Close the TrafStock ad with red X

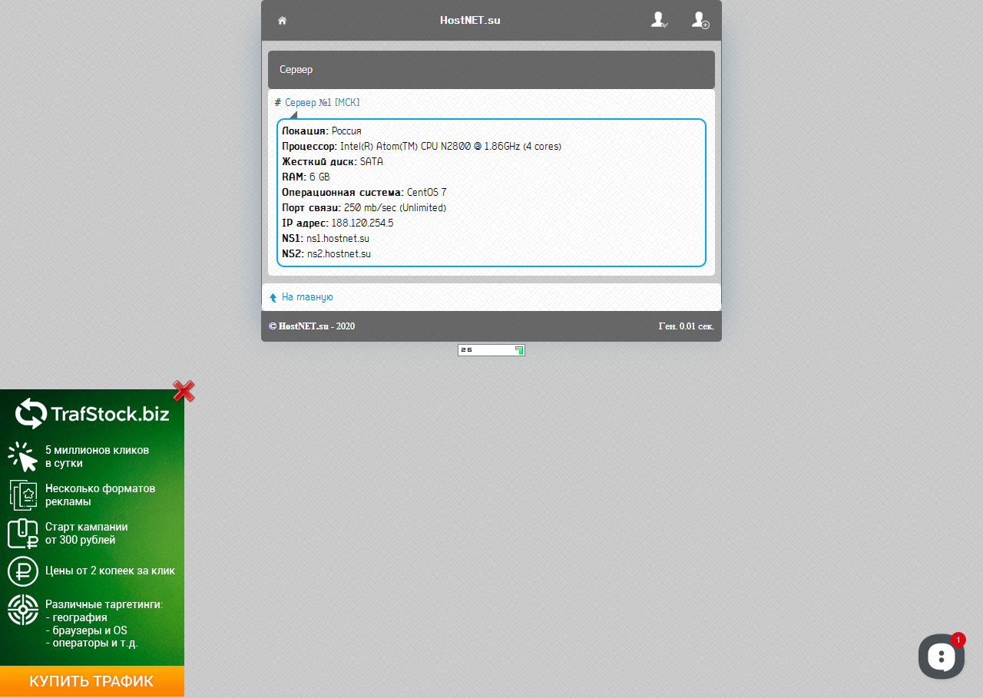[x=184, y=391]
